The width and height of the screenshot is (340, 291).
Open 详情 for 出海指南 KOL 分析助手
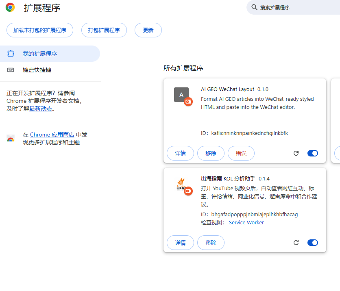tap(180, 243)
